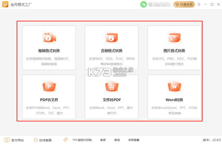Click the 官方网站 monitor icon
Viewport: 222px width, 144px height.
(7, 140)
